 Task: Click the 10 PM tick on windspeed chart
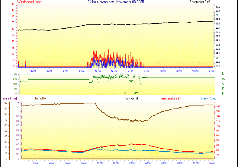click(195, 71)
